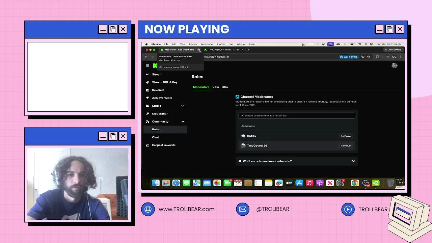Click the @TROLIBEAR handle text

273,209
